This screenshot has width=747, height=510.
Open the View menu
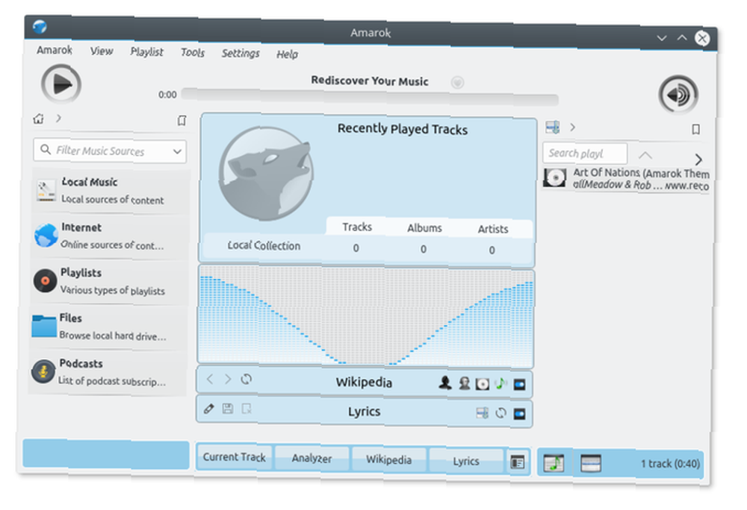(x=102, y=51)
